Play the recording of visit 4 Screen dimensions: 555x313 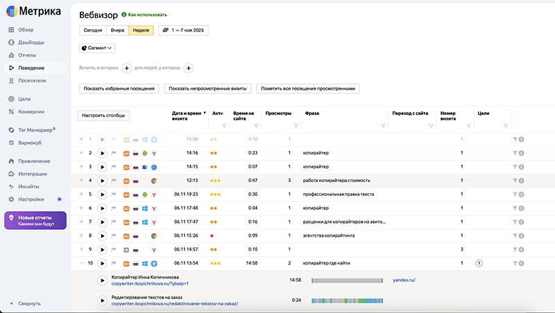coord(102,181)
